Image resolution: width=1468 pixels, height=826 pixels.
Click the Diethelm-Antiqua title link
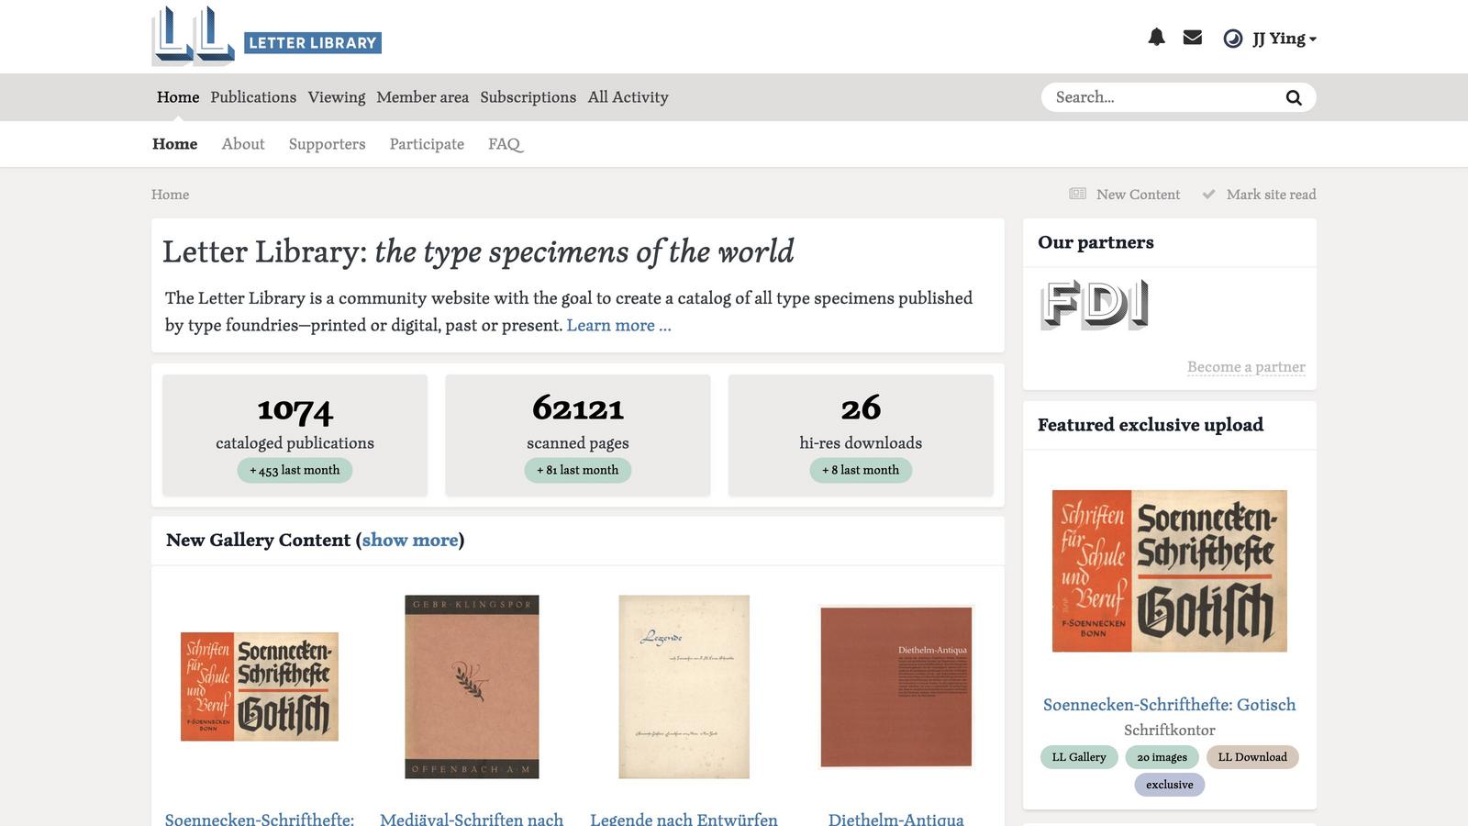pos(895,819)
